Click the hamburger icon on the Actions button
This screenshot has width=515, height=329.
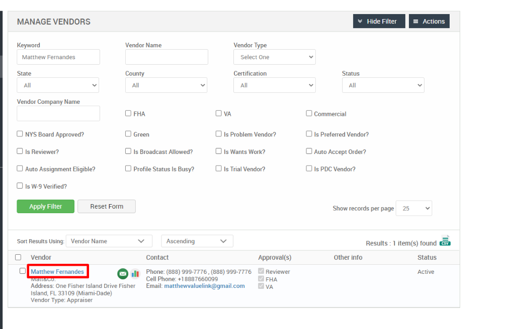coord(416,21)
